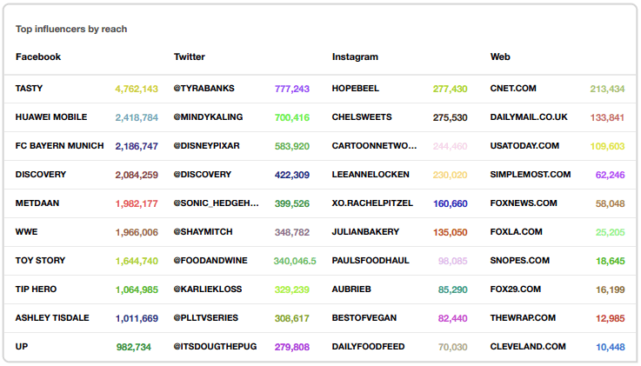This screenshot has height=366, width=641.
Task: Click LEEANNELOCKEN Instagram entry
Action: pos(371,175)
